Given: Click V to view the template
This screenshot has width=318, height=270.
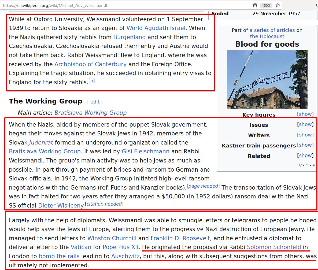Looking at the screenshot, I should click(x=300, y=166).
